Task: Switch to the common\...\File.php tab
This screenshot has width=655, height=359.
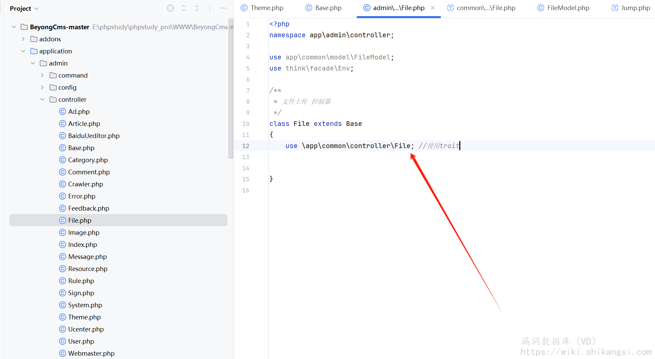Action: (x=481, y=8)
